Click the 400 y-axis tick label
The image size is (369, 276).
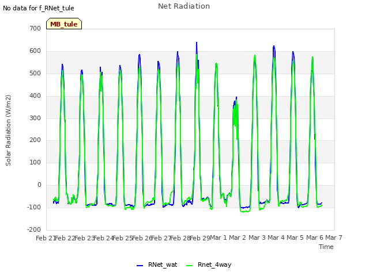tap(35, 96)
